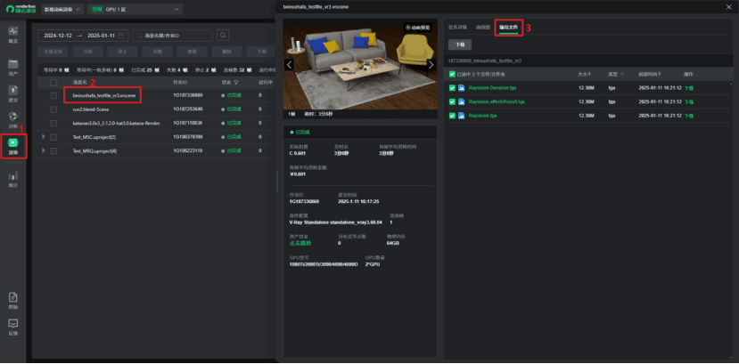
Task: Open the 提交 submit upload icon
Action: pyautogui.click(x=13, y=90)
